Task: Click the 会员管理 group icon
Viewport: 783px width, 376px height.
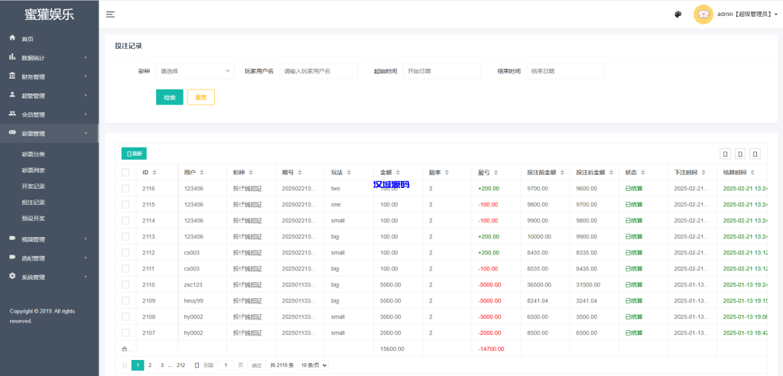Action: pyautogui.click(x=12, y=115)
